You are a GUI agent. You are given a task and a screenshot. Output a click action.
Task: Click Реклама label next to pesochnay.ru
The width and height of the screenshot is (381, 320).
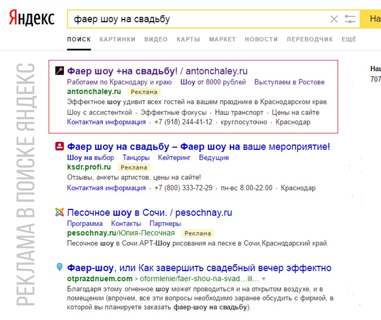tap(198, 233)
